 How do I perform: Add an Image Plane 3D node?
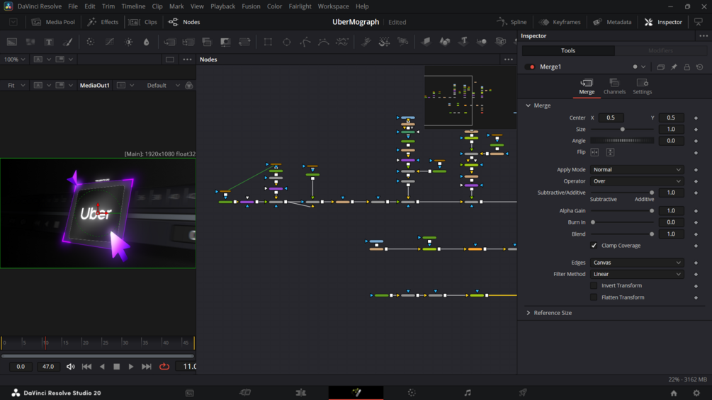426,42
